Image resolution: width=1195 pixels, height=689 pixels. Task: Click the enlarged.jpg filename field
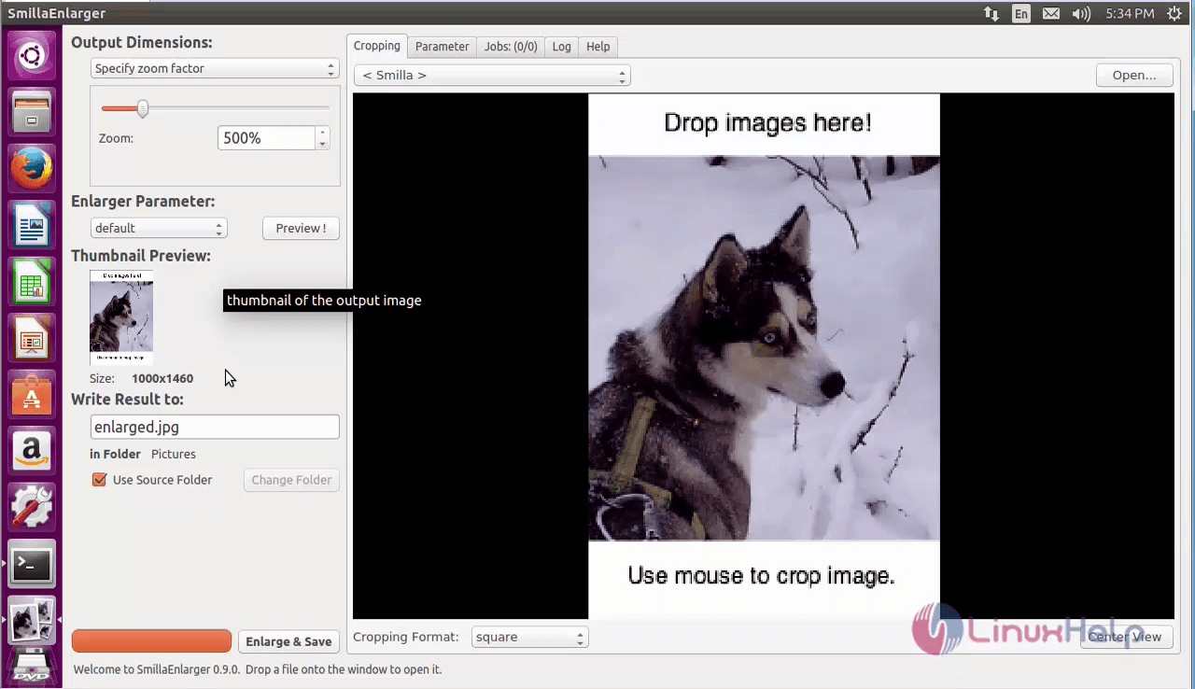[x=215, y=427]
